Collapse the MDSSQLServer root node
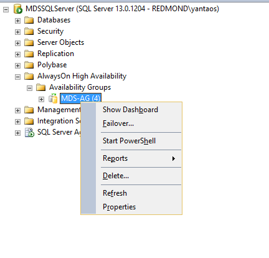The height and width of the screenshot is (258, 269). tap(6, 9)
